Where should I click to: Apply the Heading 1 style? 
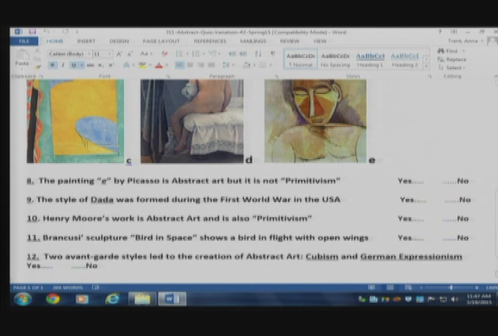pos(370,59)
